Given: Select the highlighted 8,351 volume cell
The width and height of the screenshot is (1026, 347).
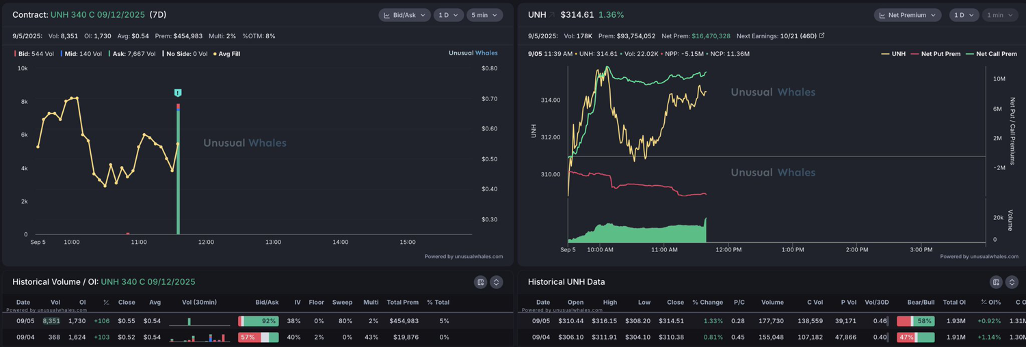Looking at the screenshot, I should tap(51, 320).
